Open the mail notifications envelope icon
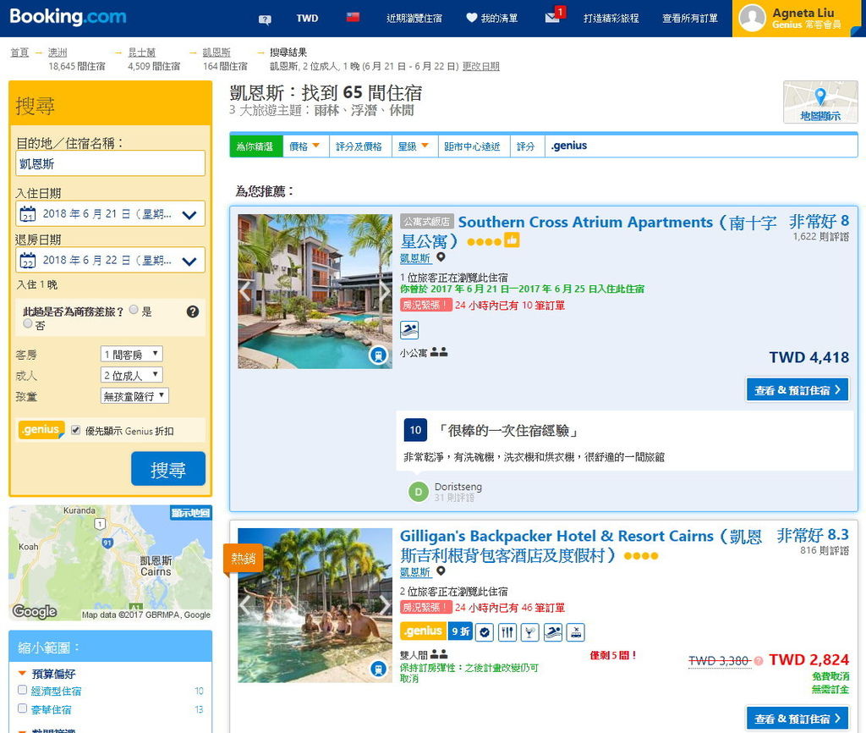The image size is (866, 733). [x=552, y=18]
